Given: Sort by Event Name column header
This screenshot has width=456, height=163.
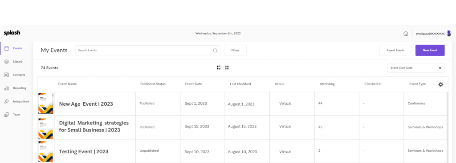Looking at the screenshot, I should coord(68,84).
